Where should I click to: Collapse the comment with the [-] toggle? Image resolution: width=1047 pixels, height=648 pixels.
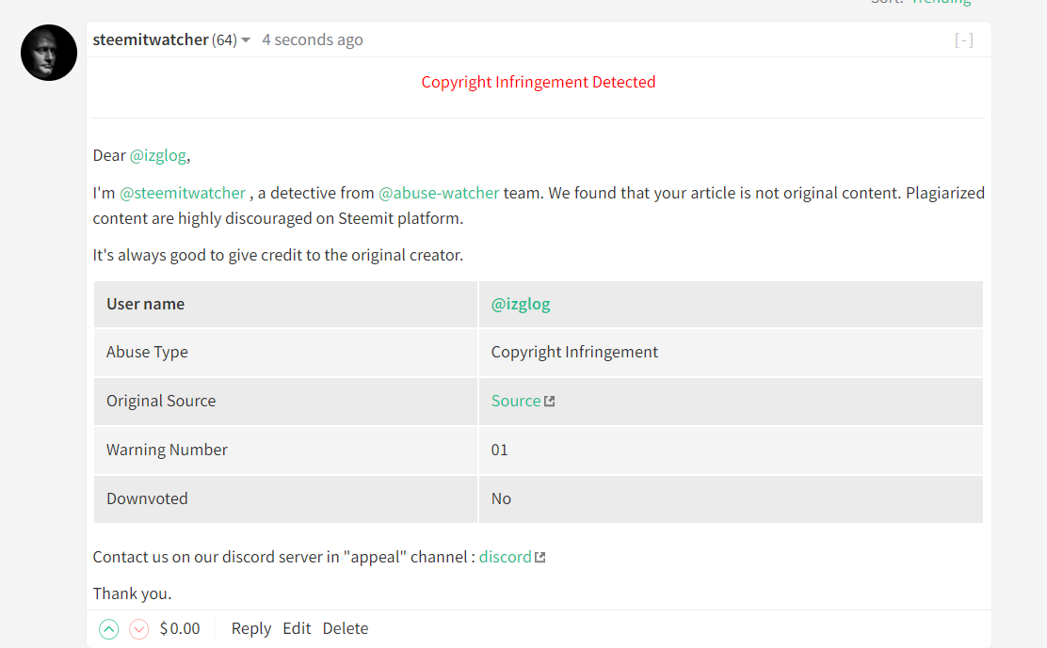click(963, 40)
